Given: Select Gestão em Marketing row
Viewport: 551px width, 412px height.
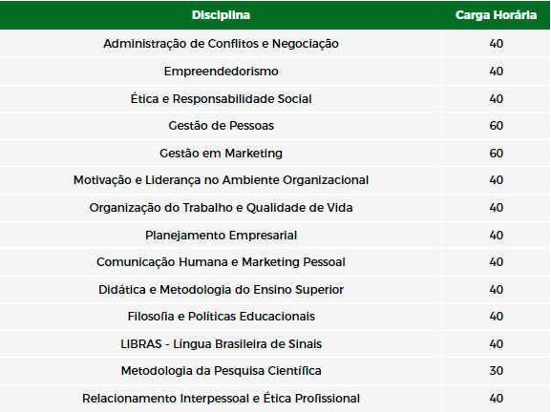Looking at the screenshot, I should [275, 154].
